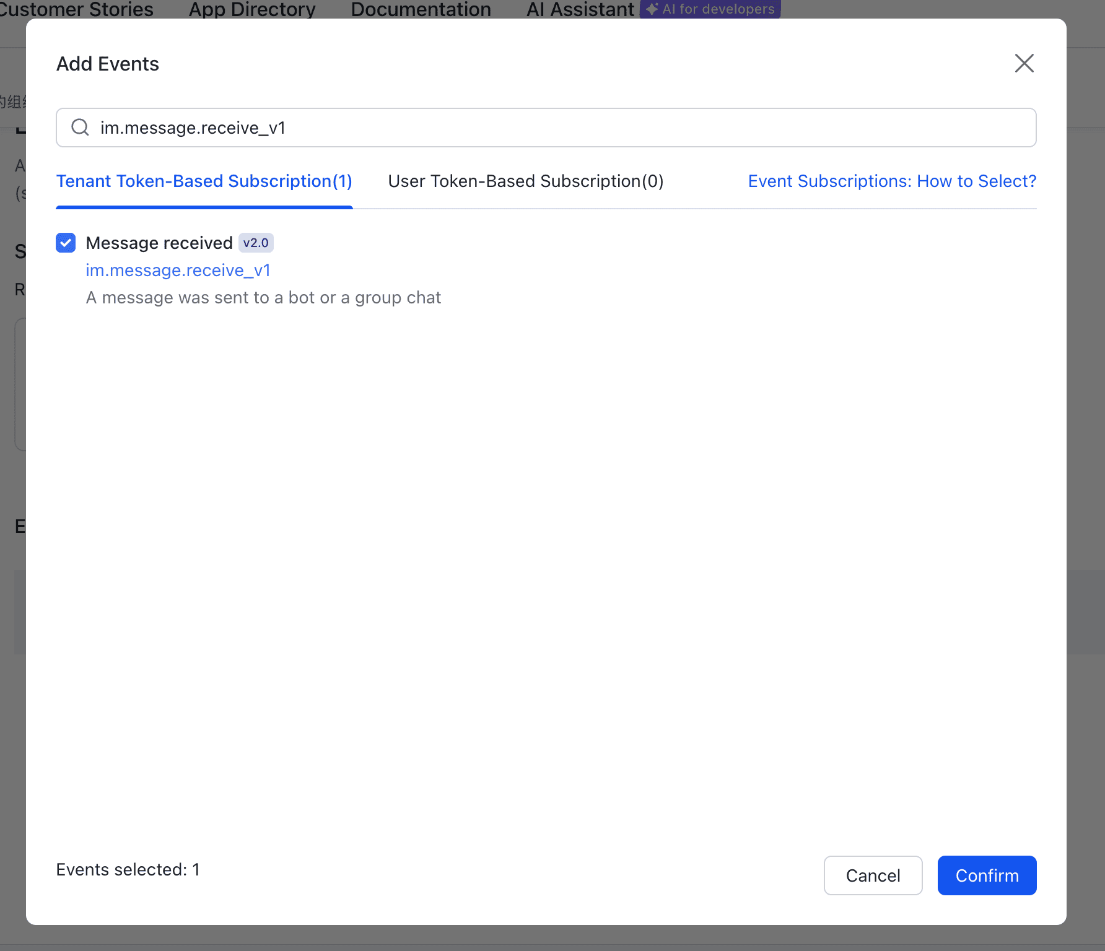This screenshot has width=1105, height=951.
Task: Focus the event search input field
Action: tap(557, 128)
